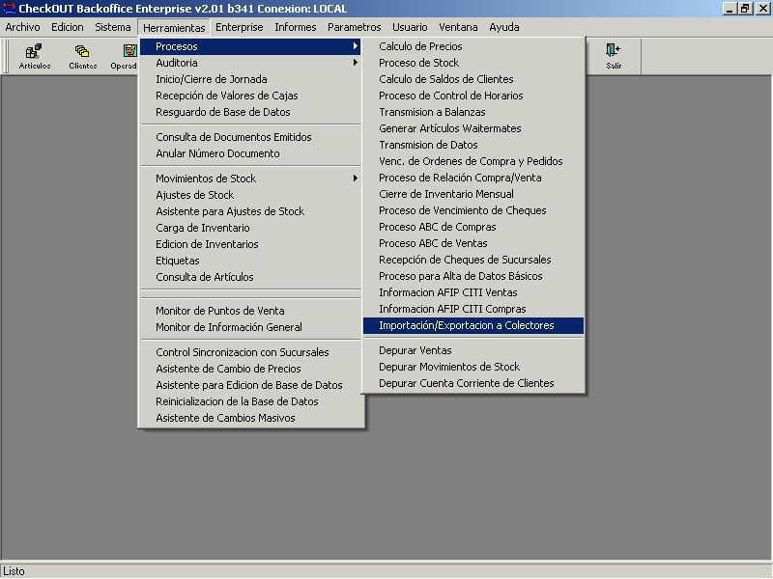Viewport: 773px width, 579px height.
Task: Click the Operad toolbar icon
Action: coord(124,56)
